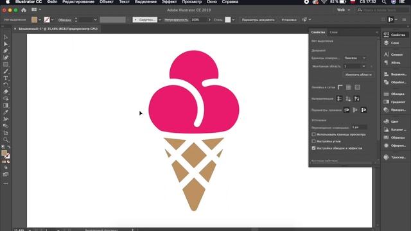Open the Градиент panel from dock

tap(395, 102)
